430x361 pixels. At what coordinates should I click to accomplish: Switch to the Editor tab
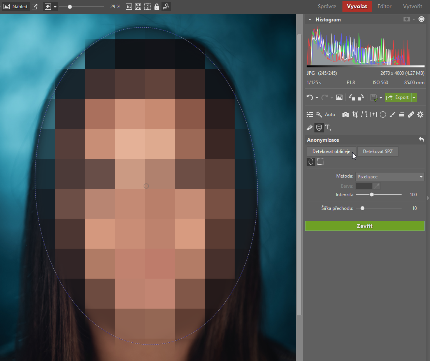pyautogui.click(x=384, y=6)
